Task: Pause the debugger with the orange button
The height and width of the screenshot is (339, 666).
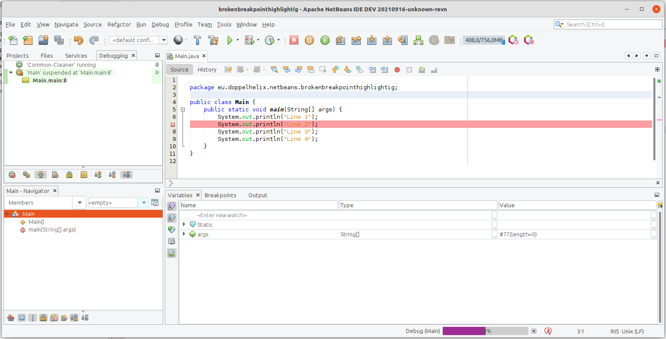Action: (309, 40)
